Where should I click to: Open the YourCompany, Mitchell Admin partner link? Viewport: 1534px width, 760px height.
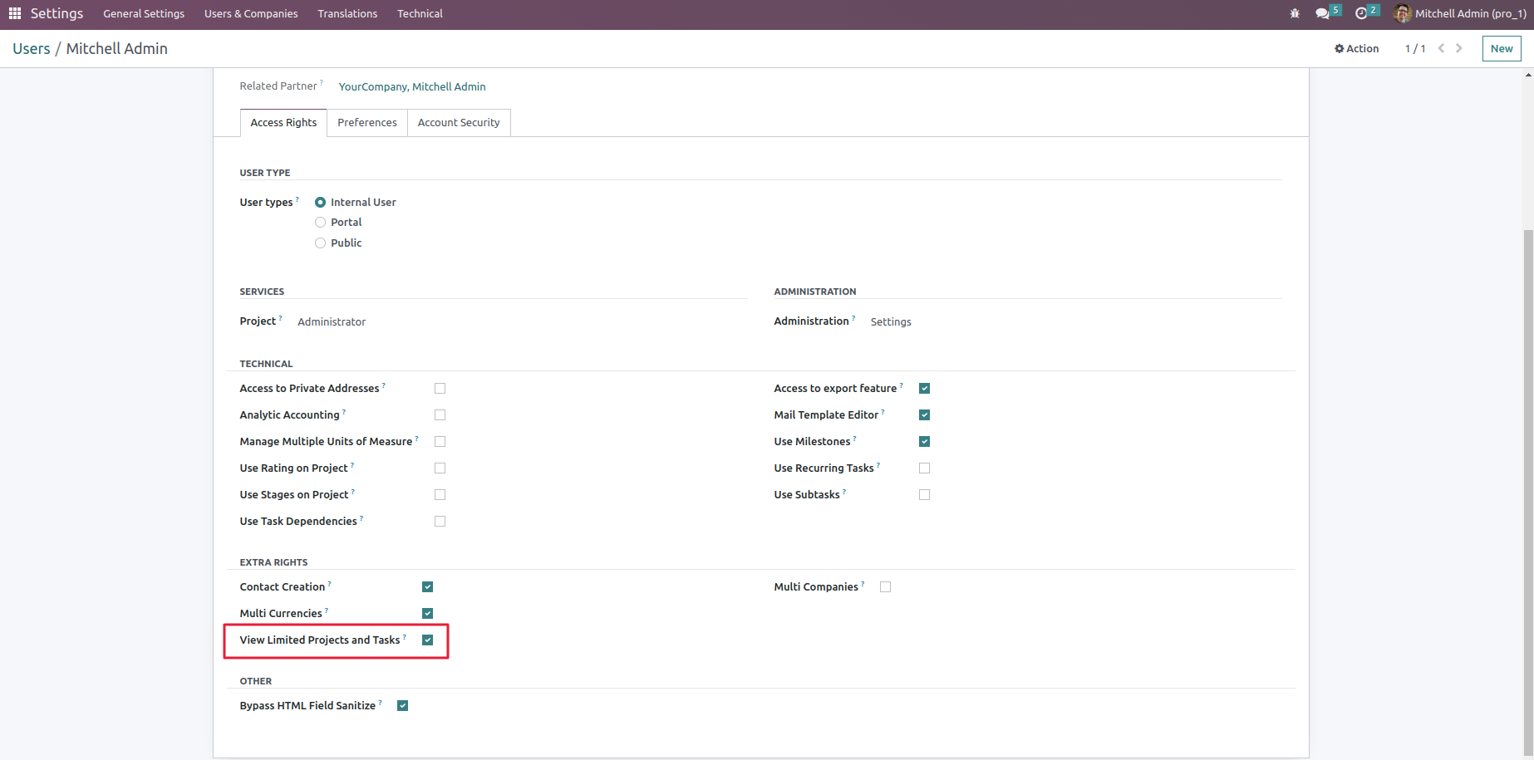[412, 86]
